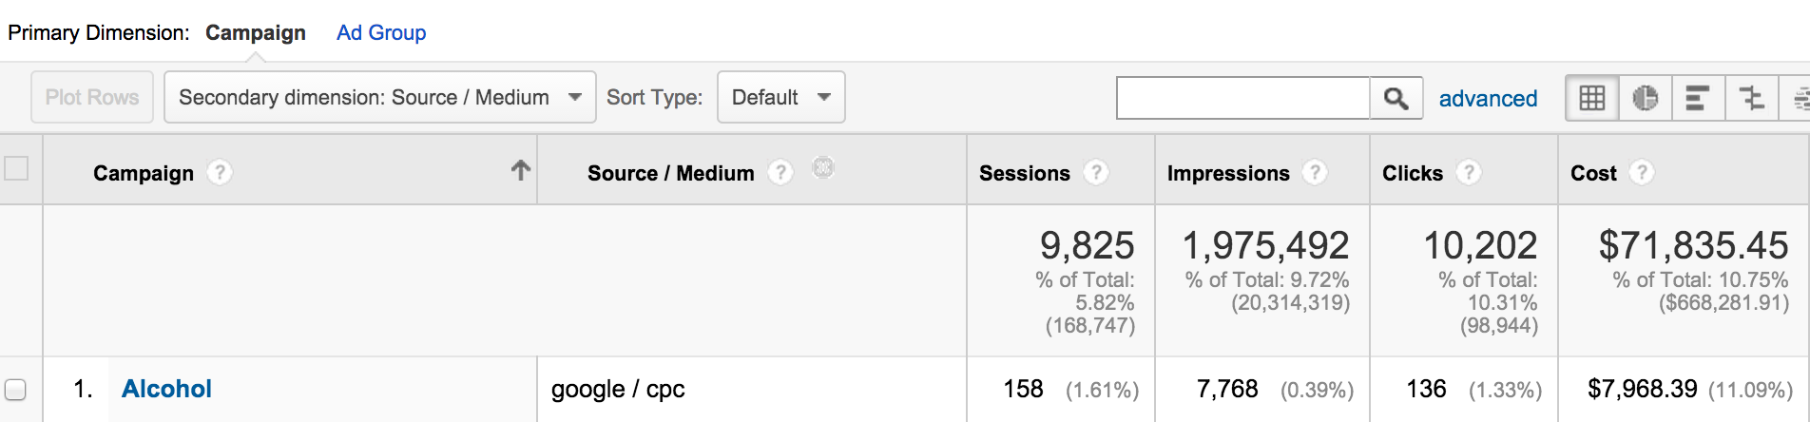1810x422 pixels.
Task: Open the Secondary dimension dropdown
Action: pyautogui.click(x=379, y=97)
